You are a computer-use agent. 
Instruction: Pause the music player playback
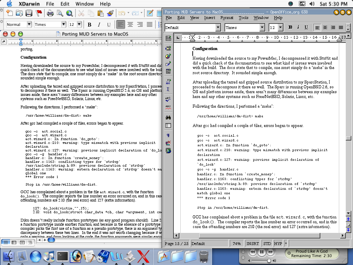click(261, 252)
